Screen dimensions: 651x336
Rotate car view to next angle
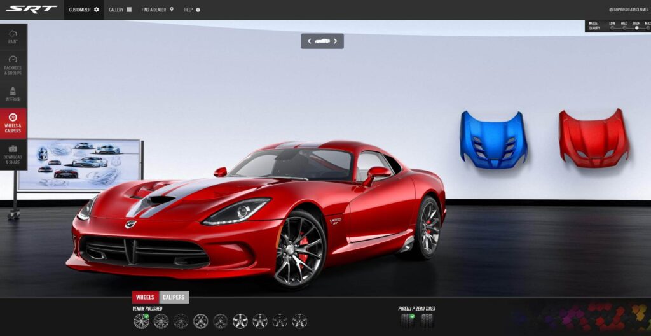[336, 41]
